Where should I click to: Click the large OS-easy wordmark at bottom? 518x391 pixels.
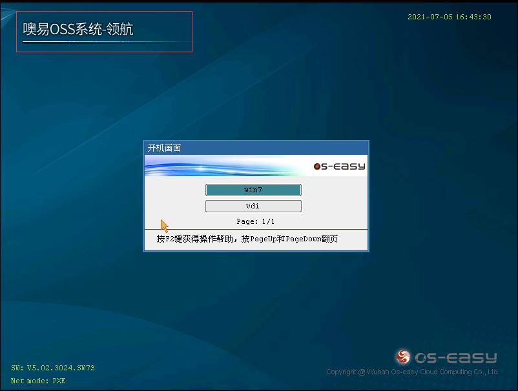[455, 357]
